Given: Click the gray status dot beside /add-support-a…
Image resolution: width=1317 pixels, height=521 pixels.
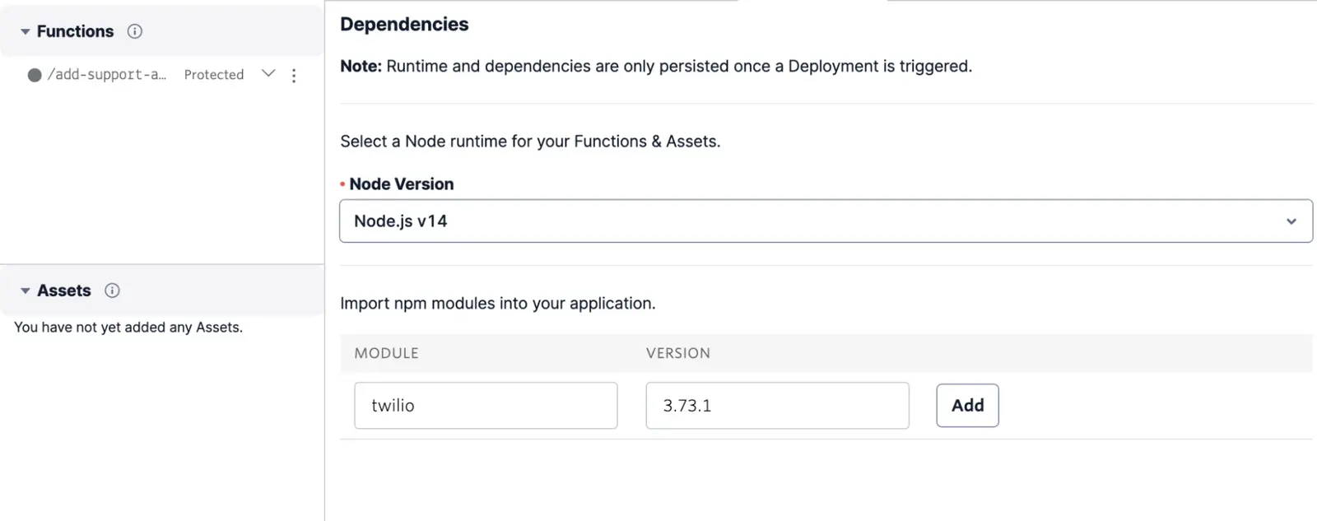Looking at the screenshot, I should [35, 75].
